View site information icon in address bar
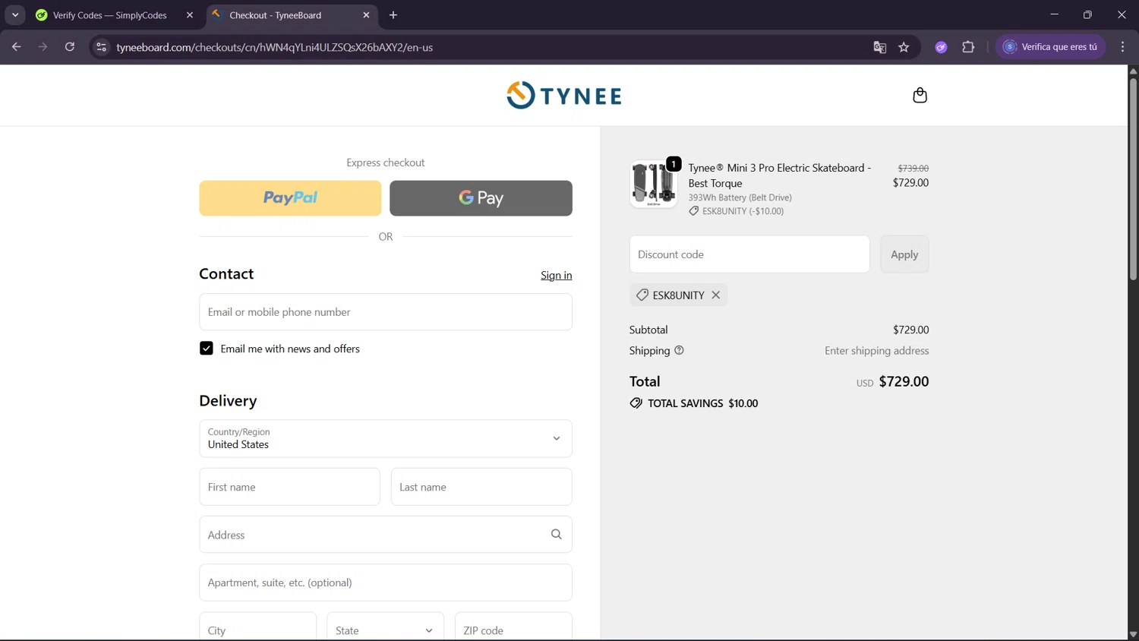The width and height of the screenshot is (1139, 641). click(101, 47)
